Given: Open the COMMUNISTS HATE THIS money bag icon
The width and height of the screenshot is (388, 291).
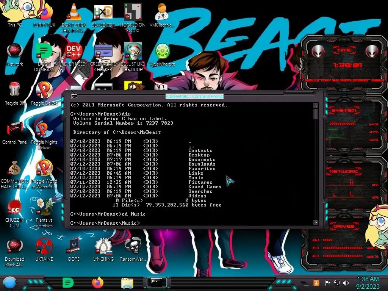Looking at the screenshot, I should [15, 174].
